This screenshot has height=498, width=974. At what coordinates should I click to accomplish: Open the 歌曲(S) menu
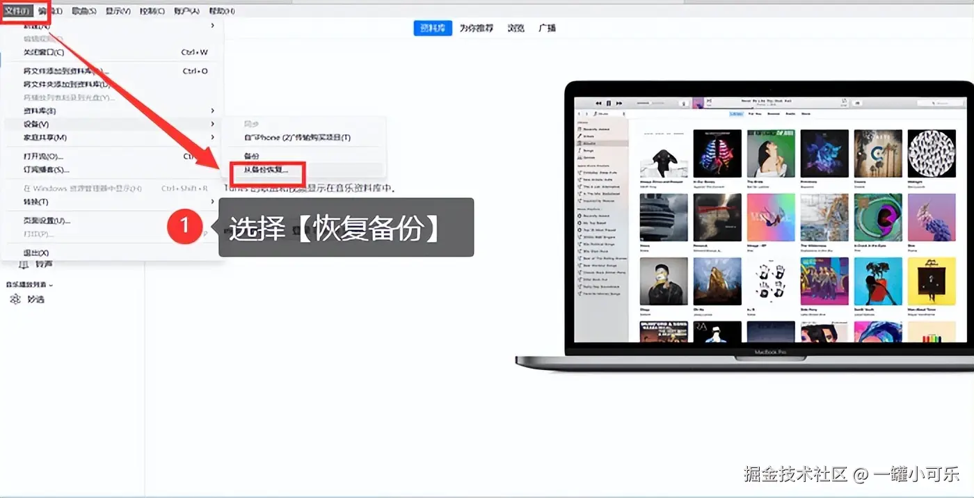(x=84, y=11)
